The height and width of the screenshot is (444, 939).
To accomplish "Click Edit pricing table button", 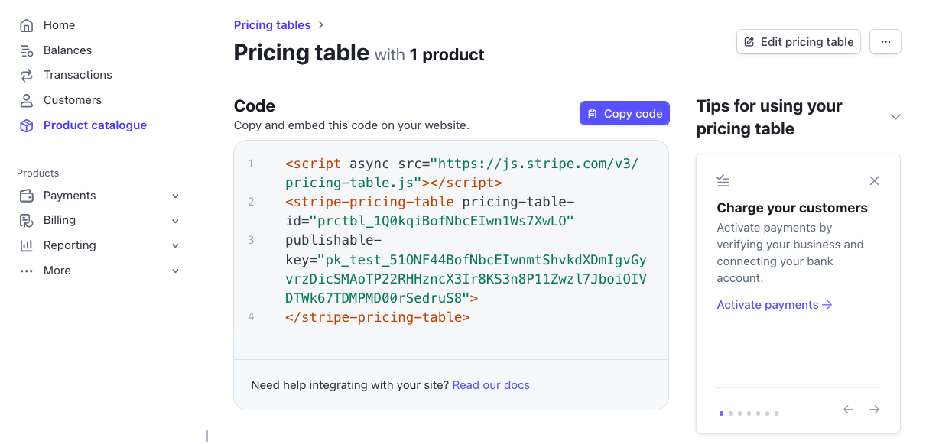I will [798, 42].
